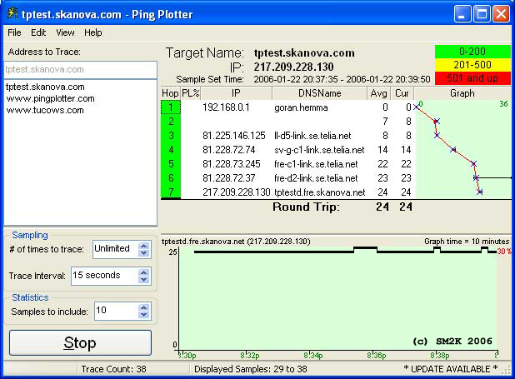Click ll-d5-link.se.telia.net DNS name
This screenshot has height=379, width=515.
[x=312, y=136]
